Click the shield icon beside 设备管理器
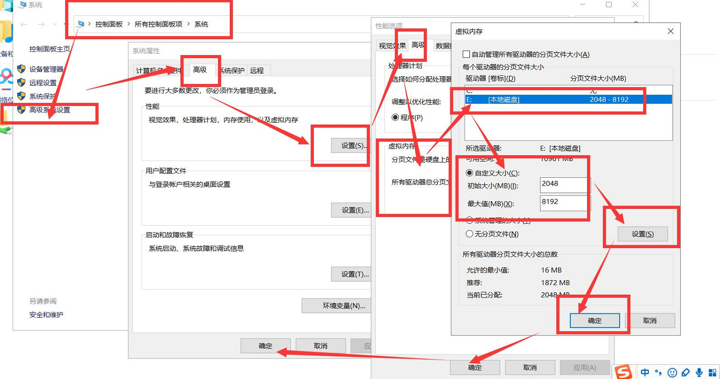This screenshot has width=720, height=379. tap(21, 69)
